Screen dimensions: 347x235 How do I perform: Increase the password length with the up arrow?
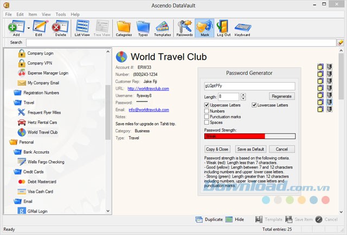click(243, 94)
